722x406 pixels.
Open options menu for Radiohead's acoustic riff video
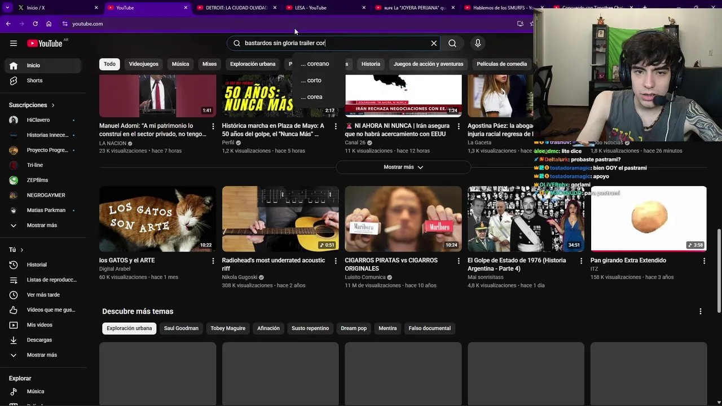pos(336,261)
